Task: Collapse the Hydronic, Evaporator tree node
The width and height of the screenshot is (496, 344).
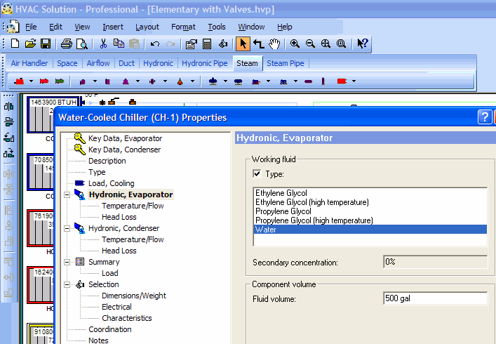Action: (x=67, y=194)
